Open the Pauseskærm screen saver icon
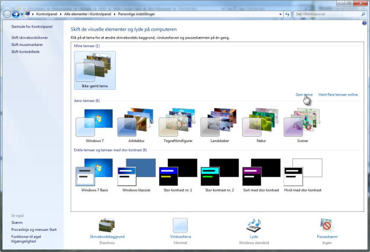 (327, 226)
